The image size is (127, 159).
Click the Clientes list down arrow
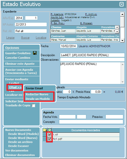pos(117,32)
